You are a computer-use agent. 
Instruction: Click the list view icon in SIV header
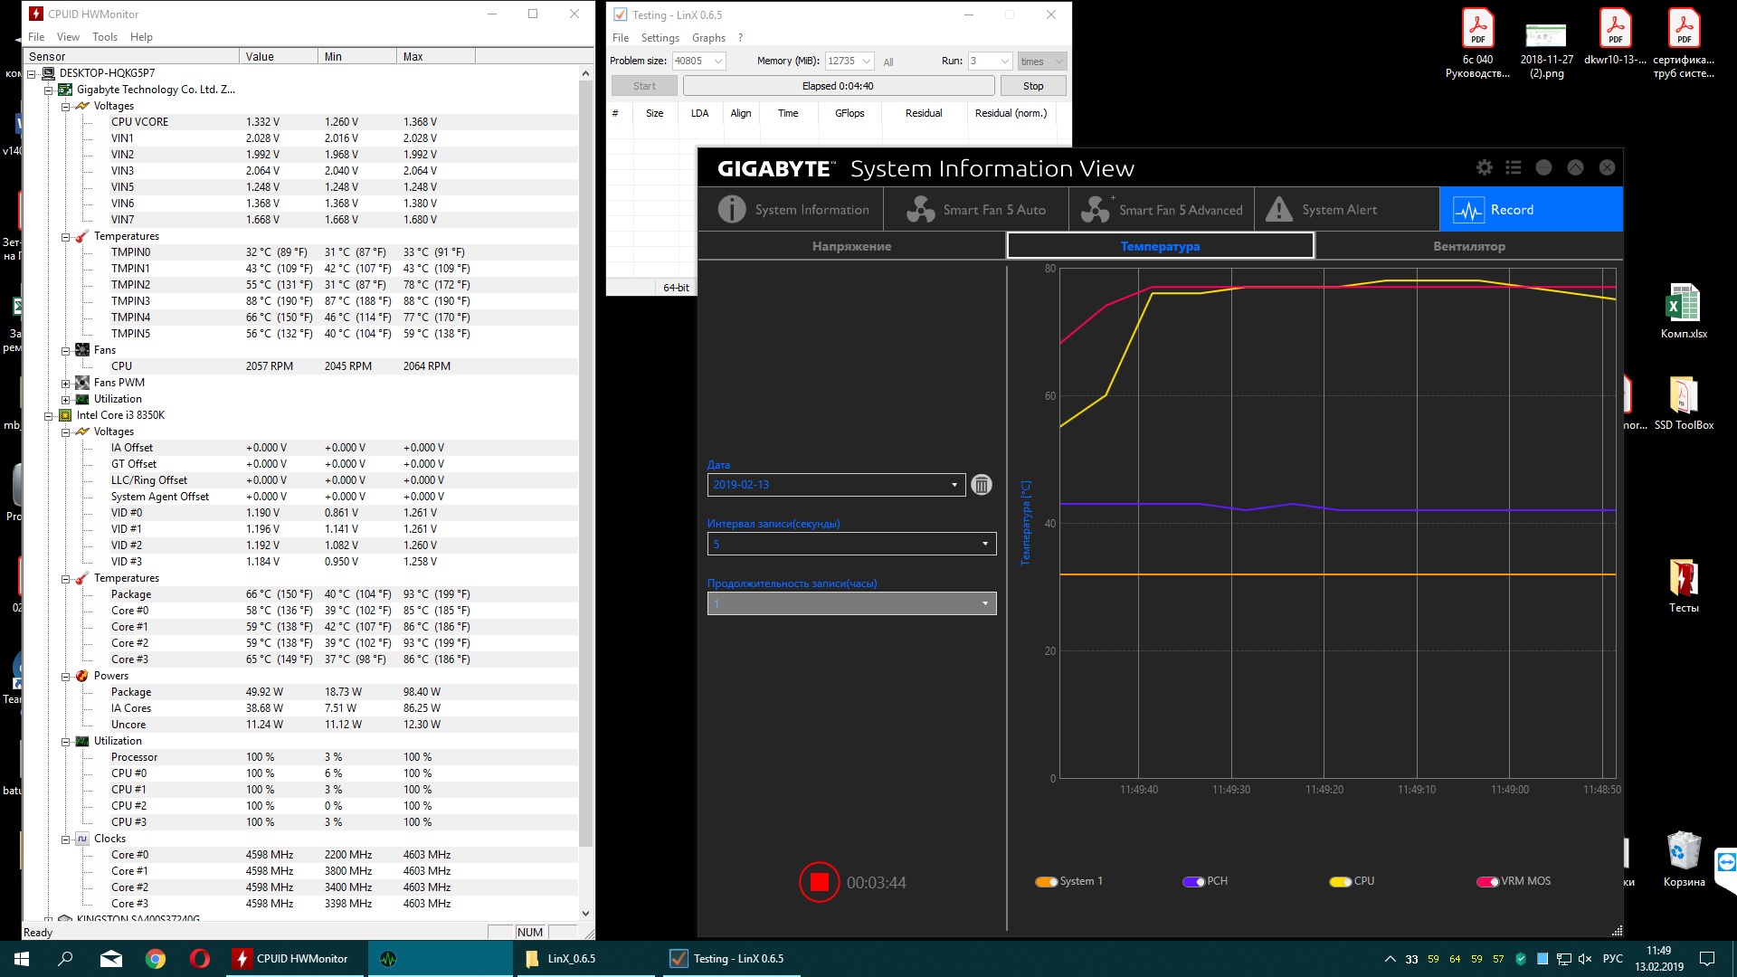pyautogui.click(x=1514, y=167)
